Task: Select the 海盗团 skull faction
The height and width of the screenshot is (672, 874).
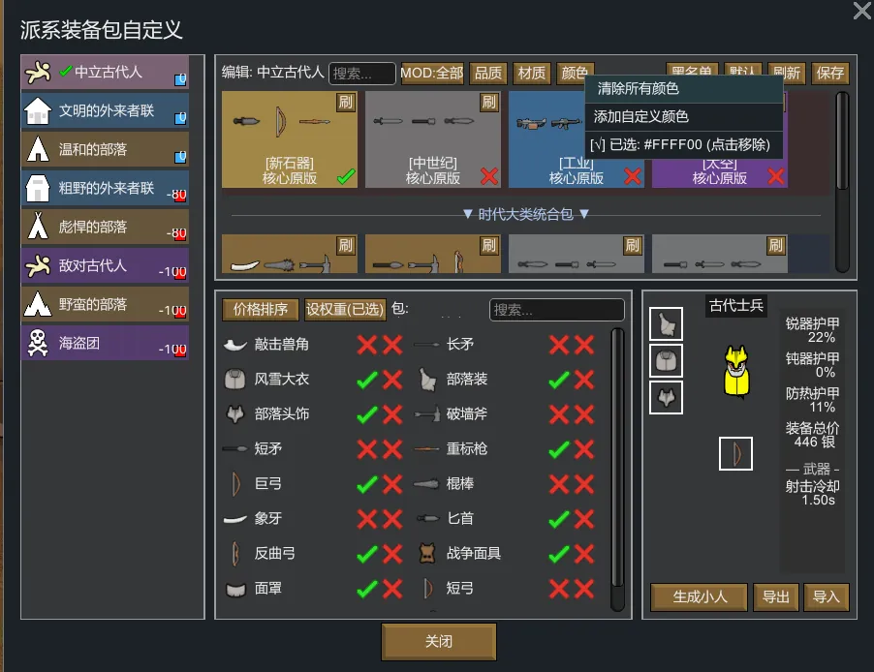Action: (105, 343)
